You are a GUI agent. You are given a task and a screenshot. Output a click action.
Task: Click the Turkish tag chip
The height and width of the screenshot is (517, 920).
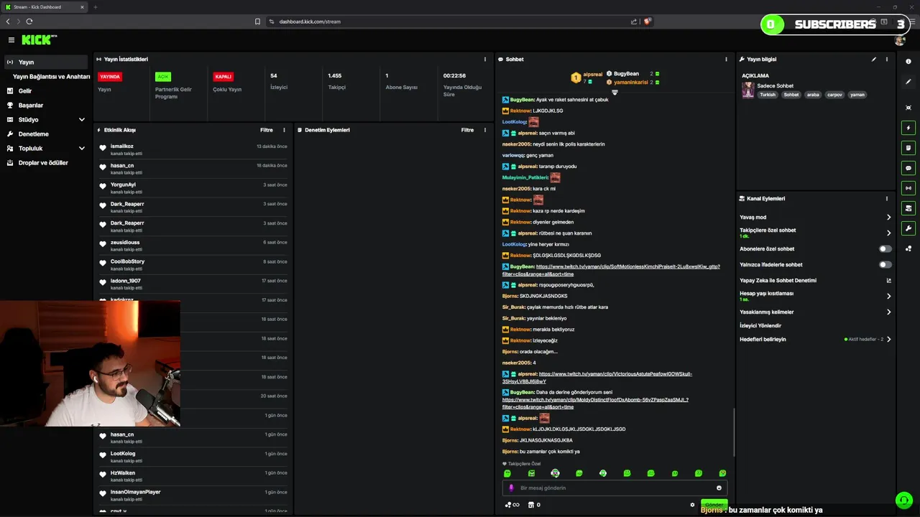pyautogui.click(x=768, y=95)
